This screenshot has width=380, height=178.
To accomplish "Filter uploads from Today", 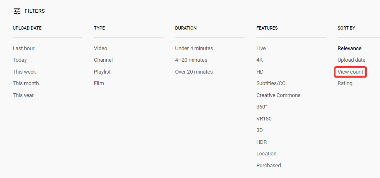I will click(x=20, y=60).
